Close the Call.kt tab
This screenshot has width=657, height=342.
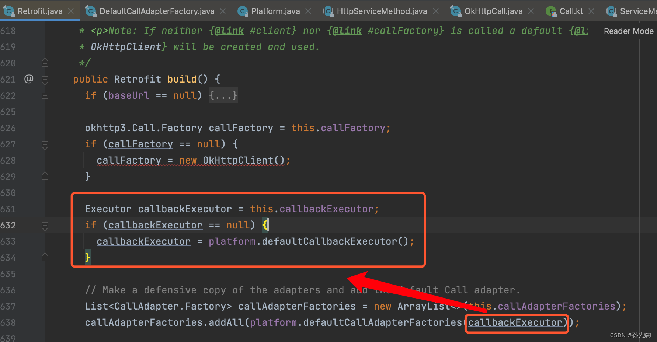point(591,11)
